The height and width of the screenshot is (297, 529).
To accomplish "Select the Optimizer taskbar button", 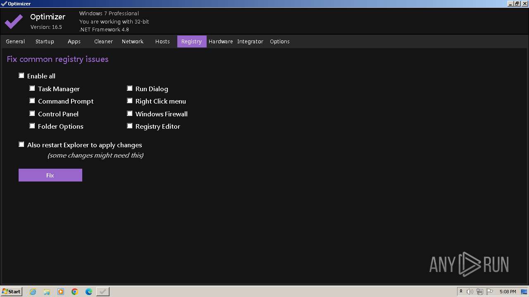I will point(102,292).
